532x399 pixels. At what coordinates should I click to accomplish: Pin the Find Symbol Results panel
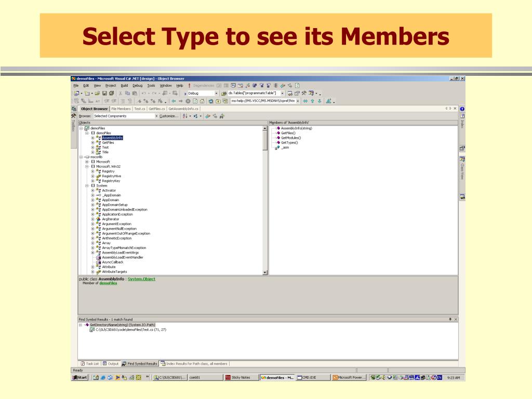450,320
